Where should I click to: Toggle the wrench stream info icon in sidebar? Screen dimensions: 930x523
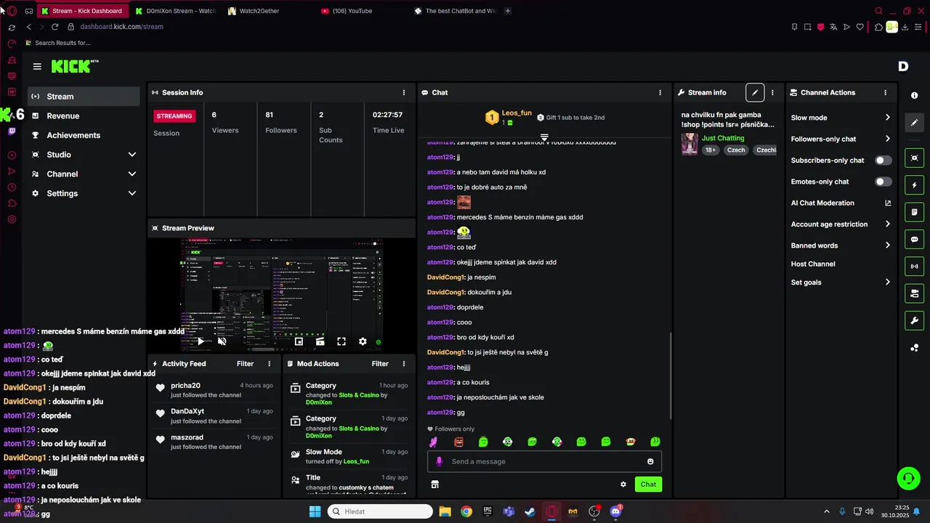point(914,320)
